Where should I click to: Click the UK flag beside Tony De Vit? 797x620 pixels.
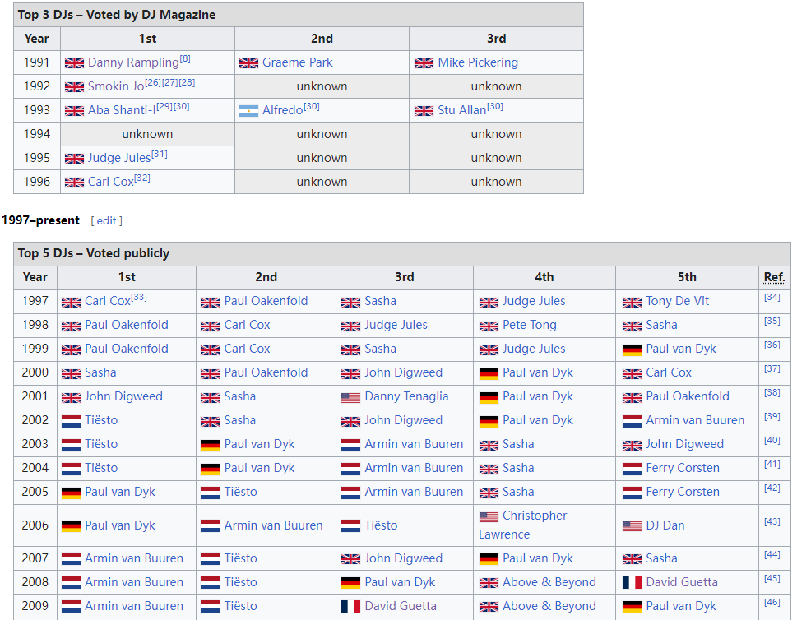pyautogui.click(x=632, y=303)
